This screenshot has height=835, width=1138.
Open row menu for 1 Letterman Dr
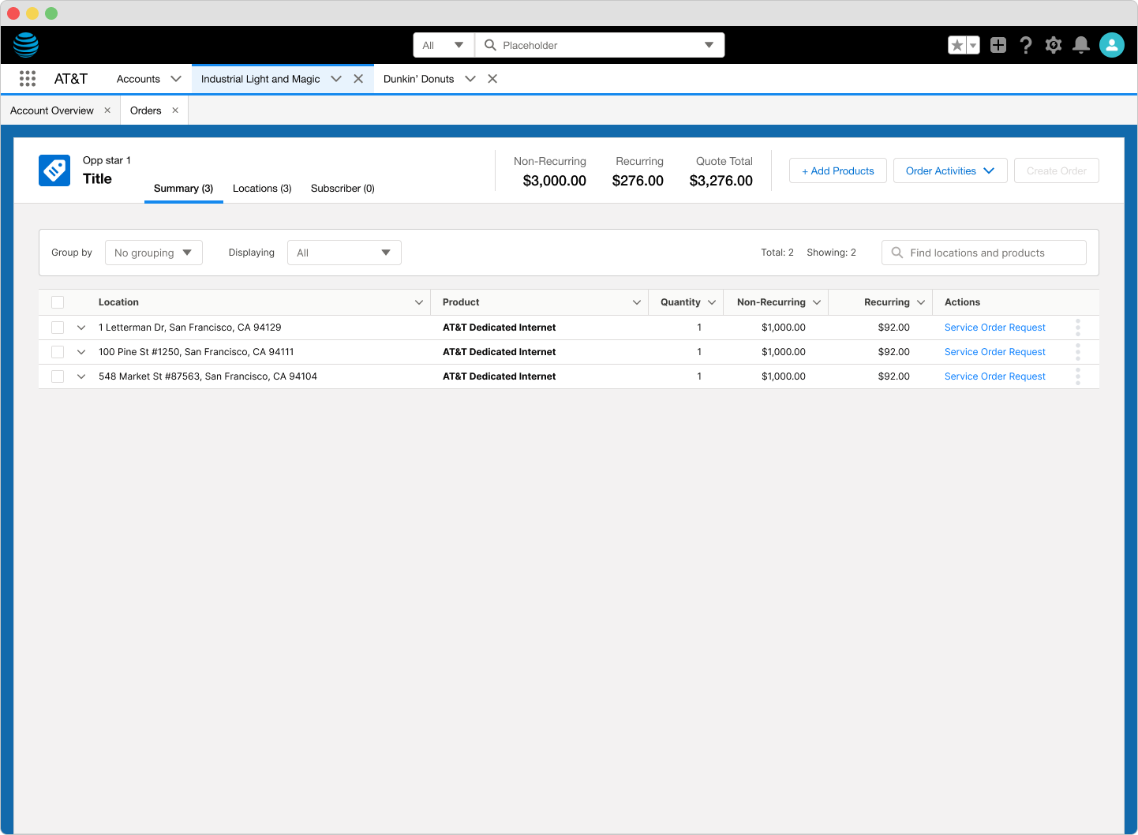point(1078,328)
